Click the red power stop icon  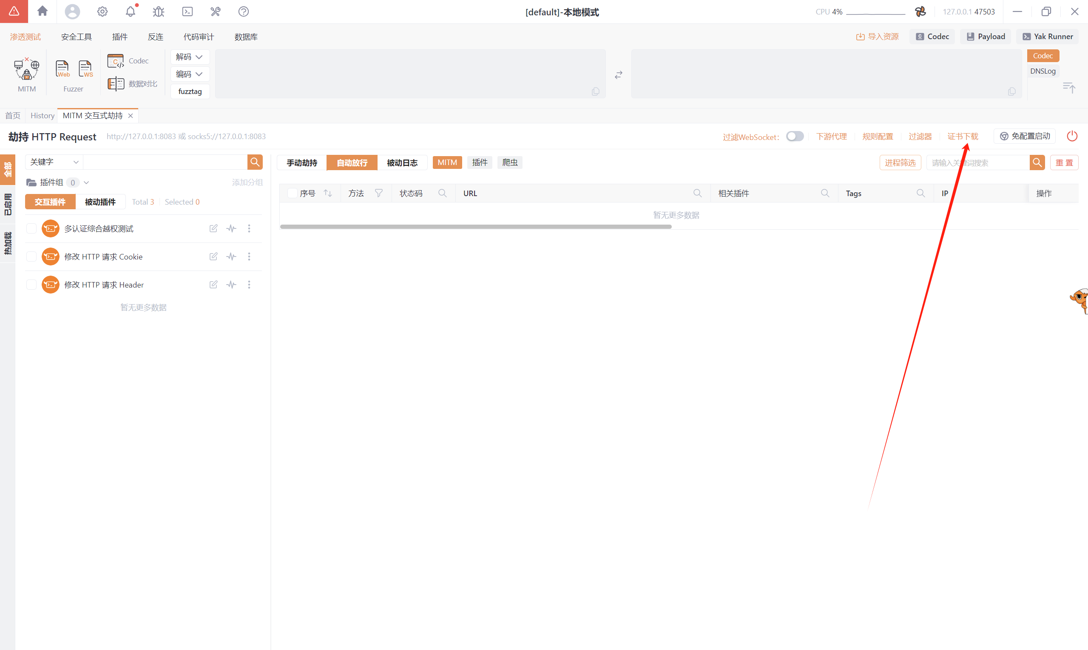click(1072, 136)
